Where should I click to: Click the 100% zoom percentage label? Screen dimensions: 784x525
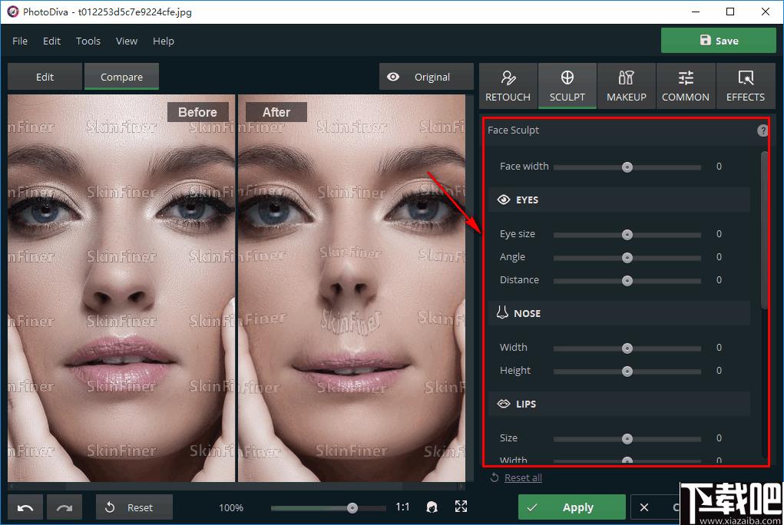pyautogui.click(x=231, y=507)
